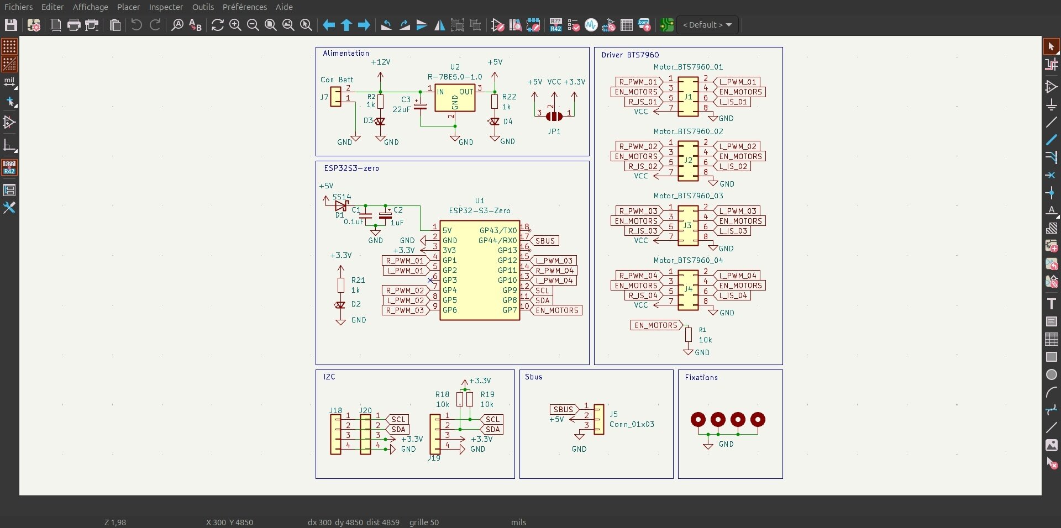Generate bill of materials (BOM)

click(644, 25)
